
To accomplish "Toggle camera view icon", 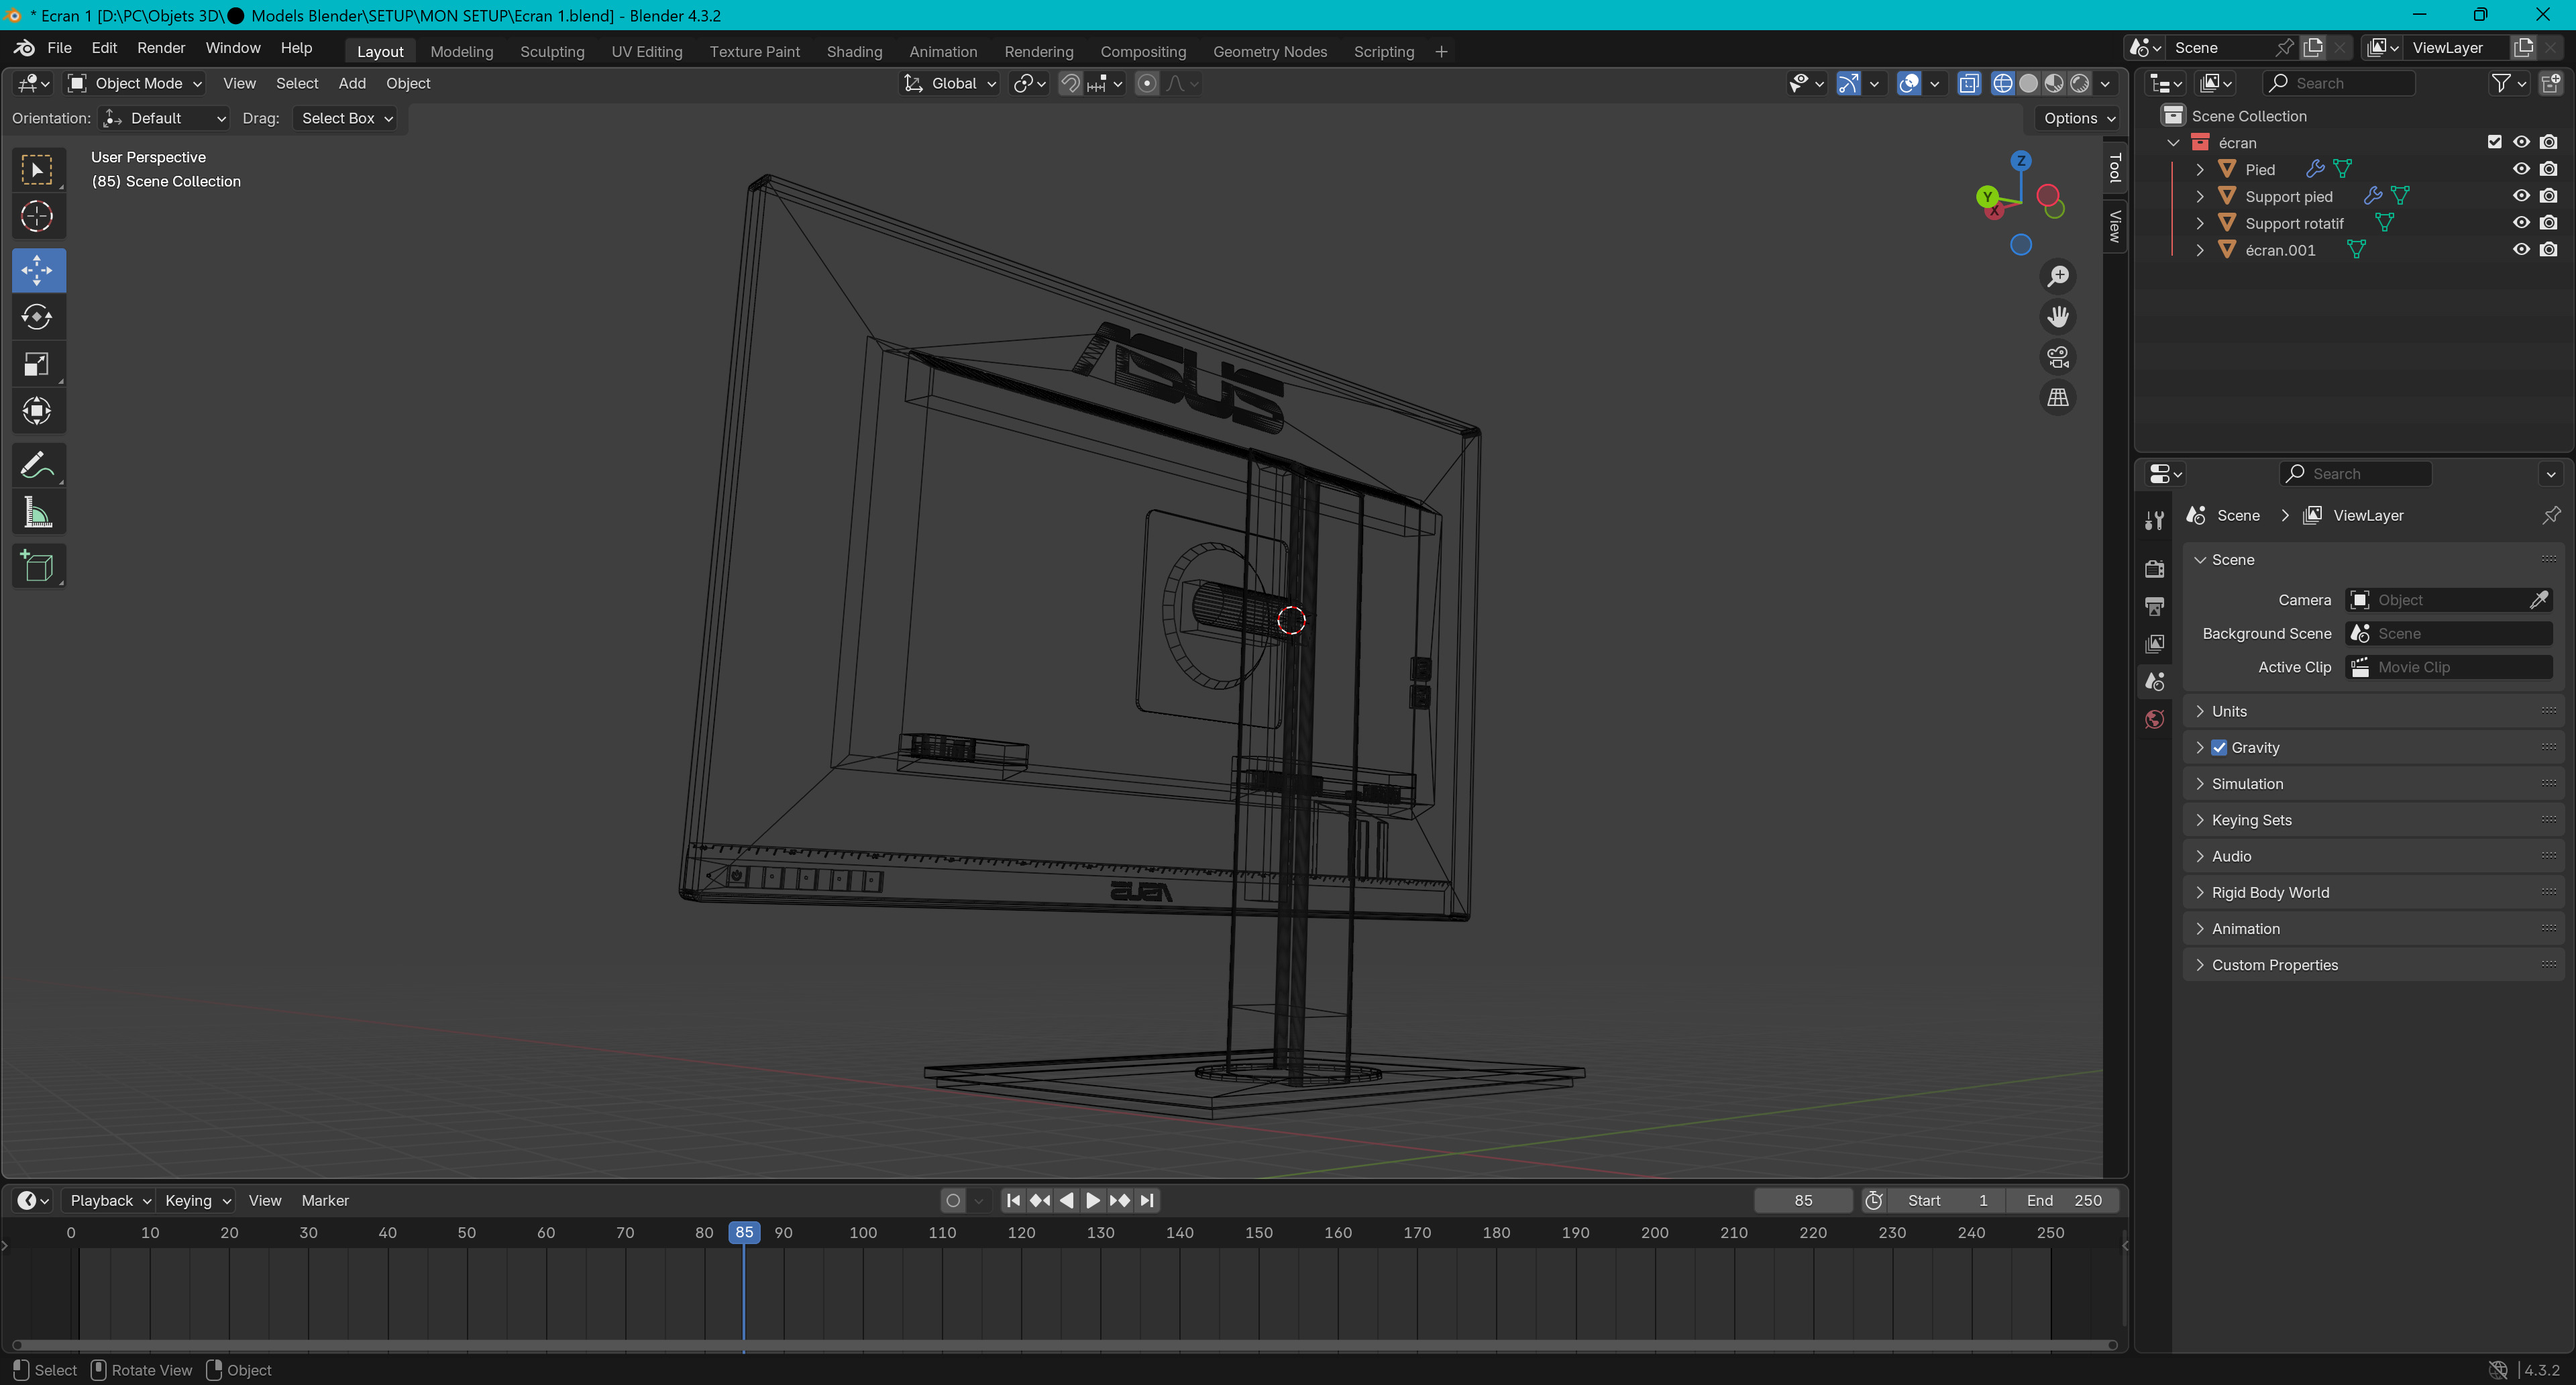I will pyautogui.click(x=2058, y=357).
